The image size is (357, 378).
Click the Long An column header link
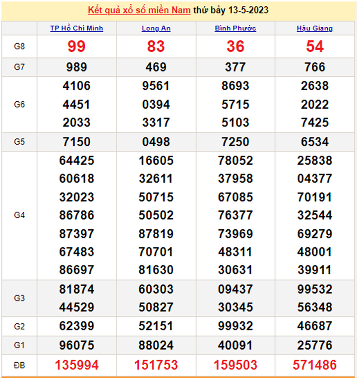click(x=156, y=28)
